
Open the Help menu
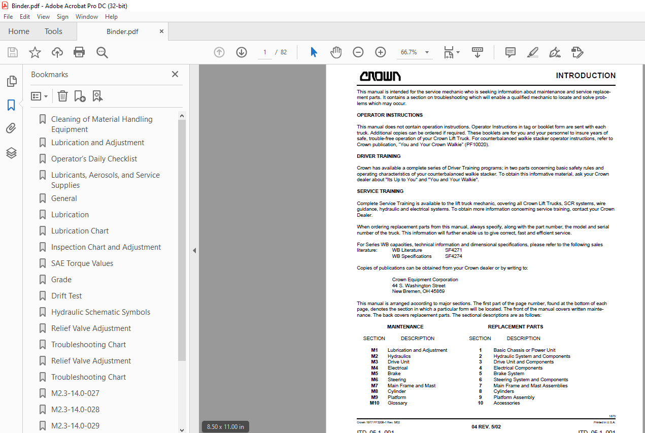pos(111,17)
